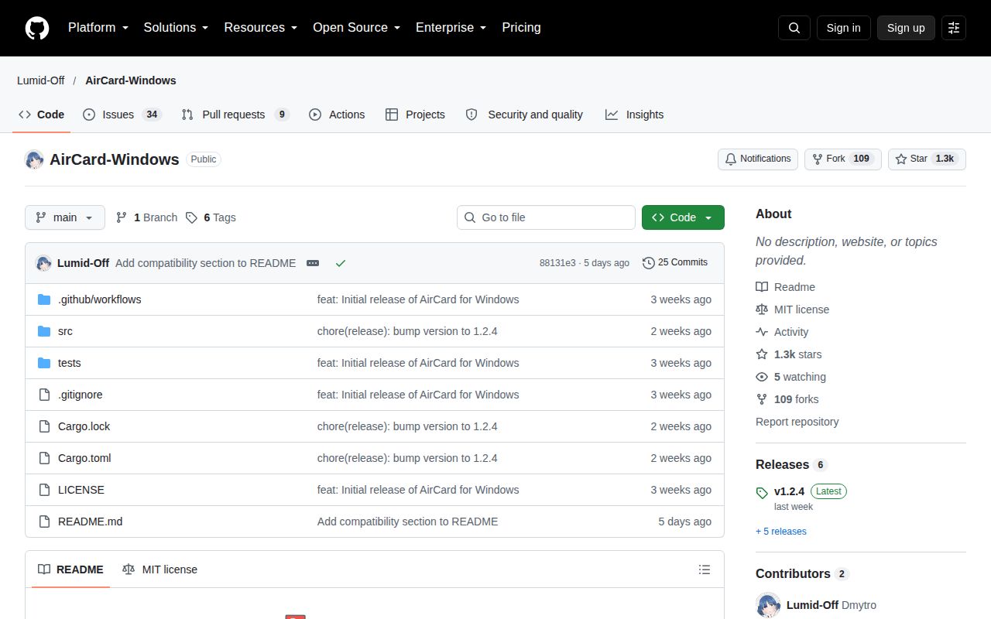Click the Go to file search field
Screen dimensions: 991x619
point(546,217)
